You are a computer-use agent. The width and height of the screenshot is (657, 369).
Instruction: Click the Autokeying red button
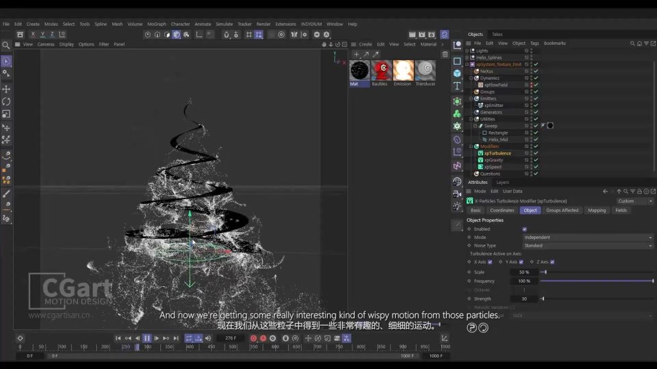(x=263, y=338)
